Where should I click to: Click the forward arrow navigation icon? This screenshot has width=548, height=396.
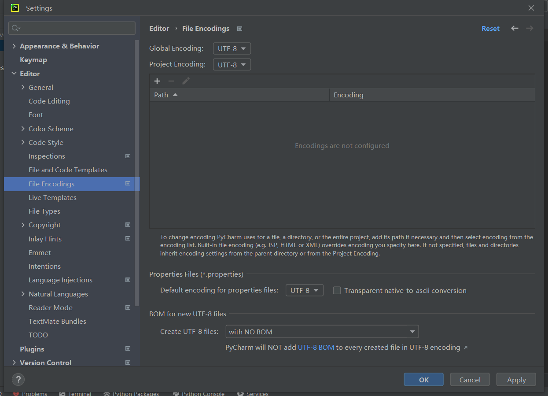point(530,28)
